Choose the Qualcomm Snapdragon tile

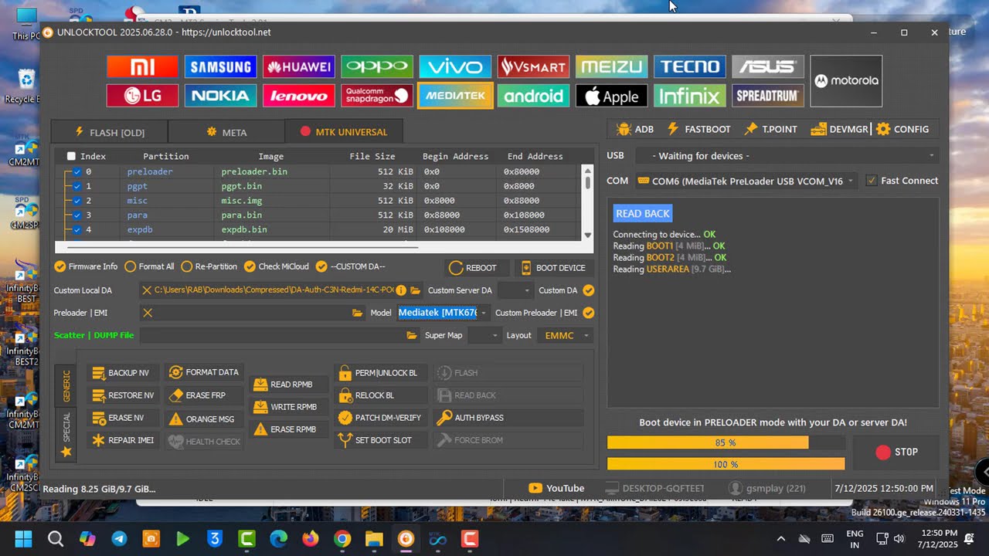click(377, 96)
